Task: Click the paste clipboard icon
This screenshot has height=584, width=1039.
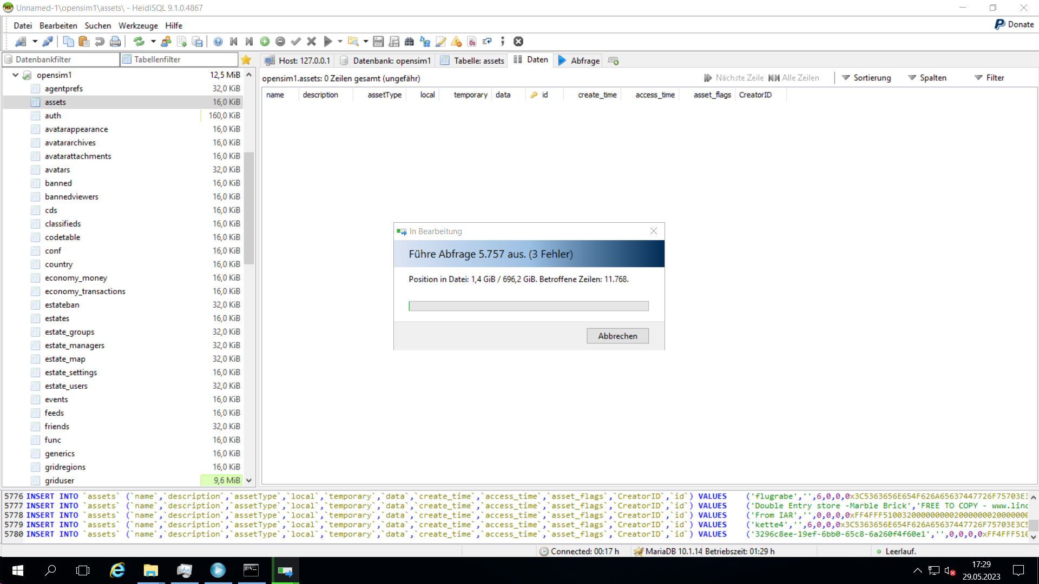Action: [84, 42]
